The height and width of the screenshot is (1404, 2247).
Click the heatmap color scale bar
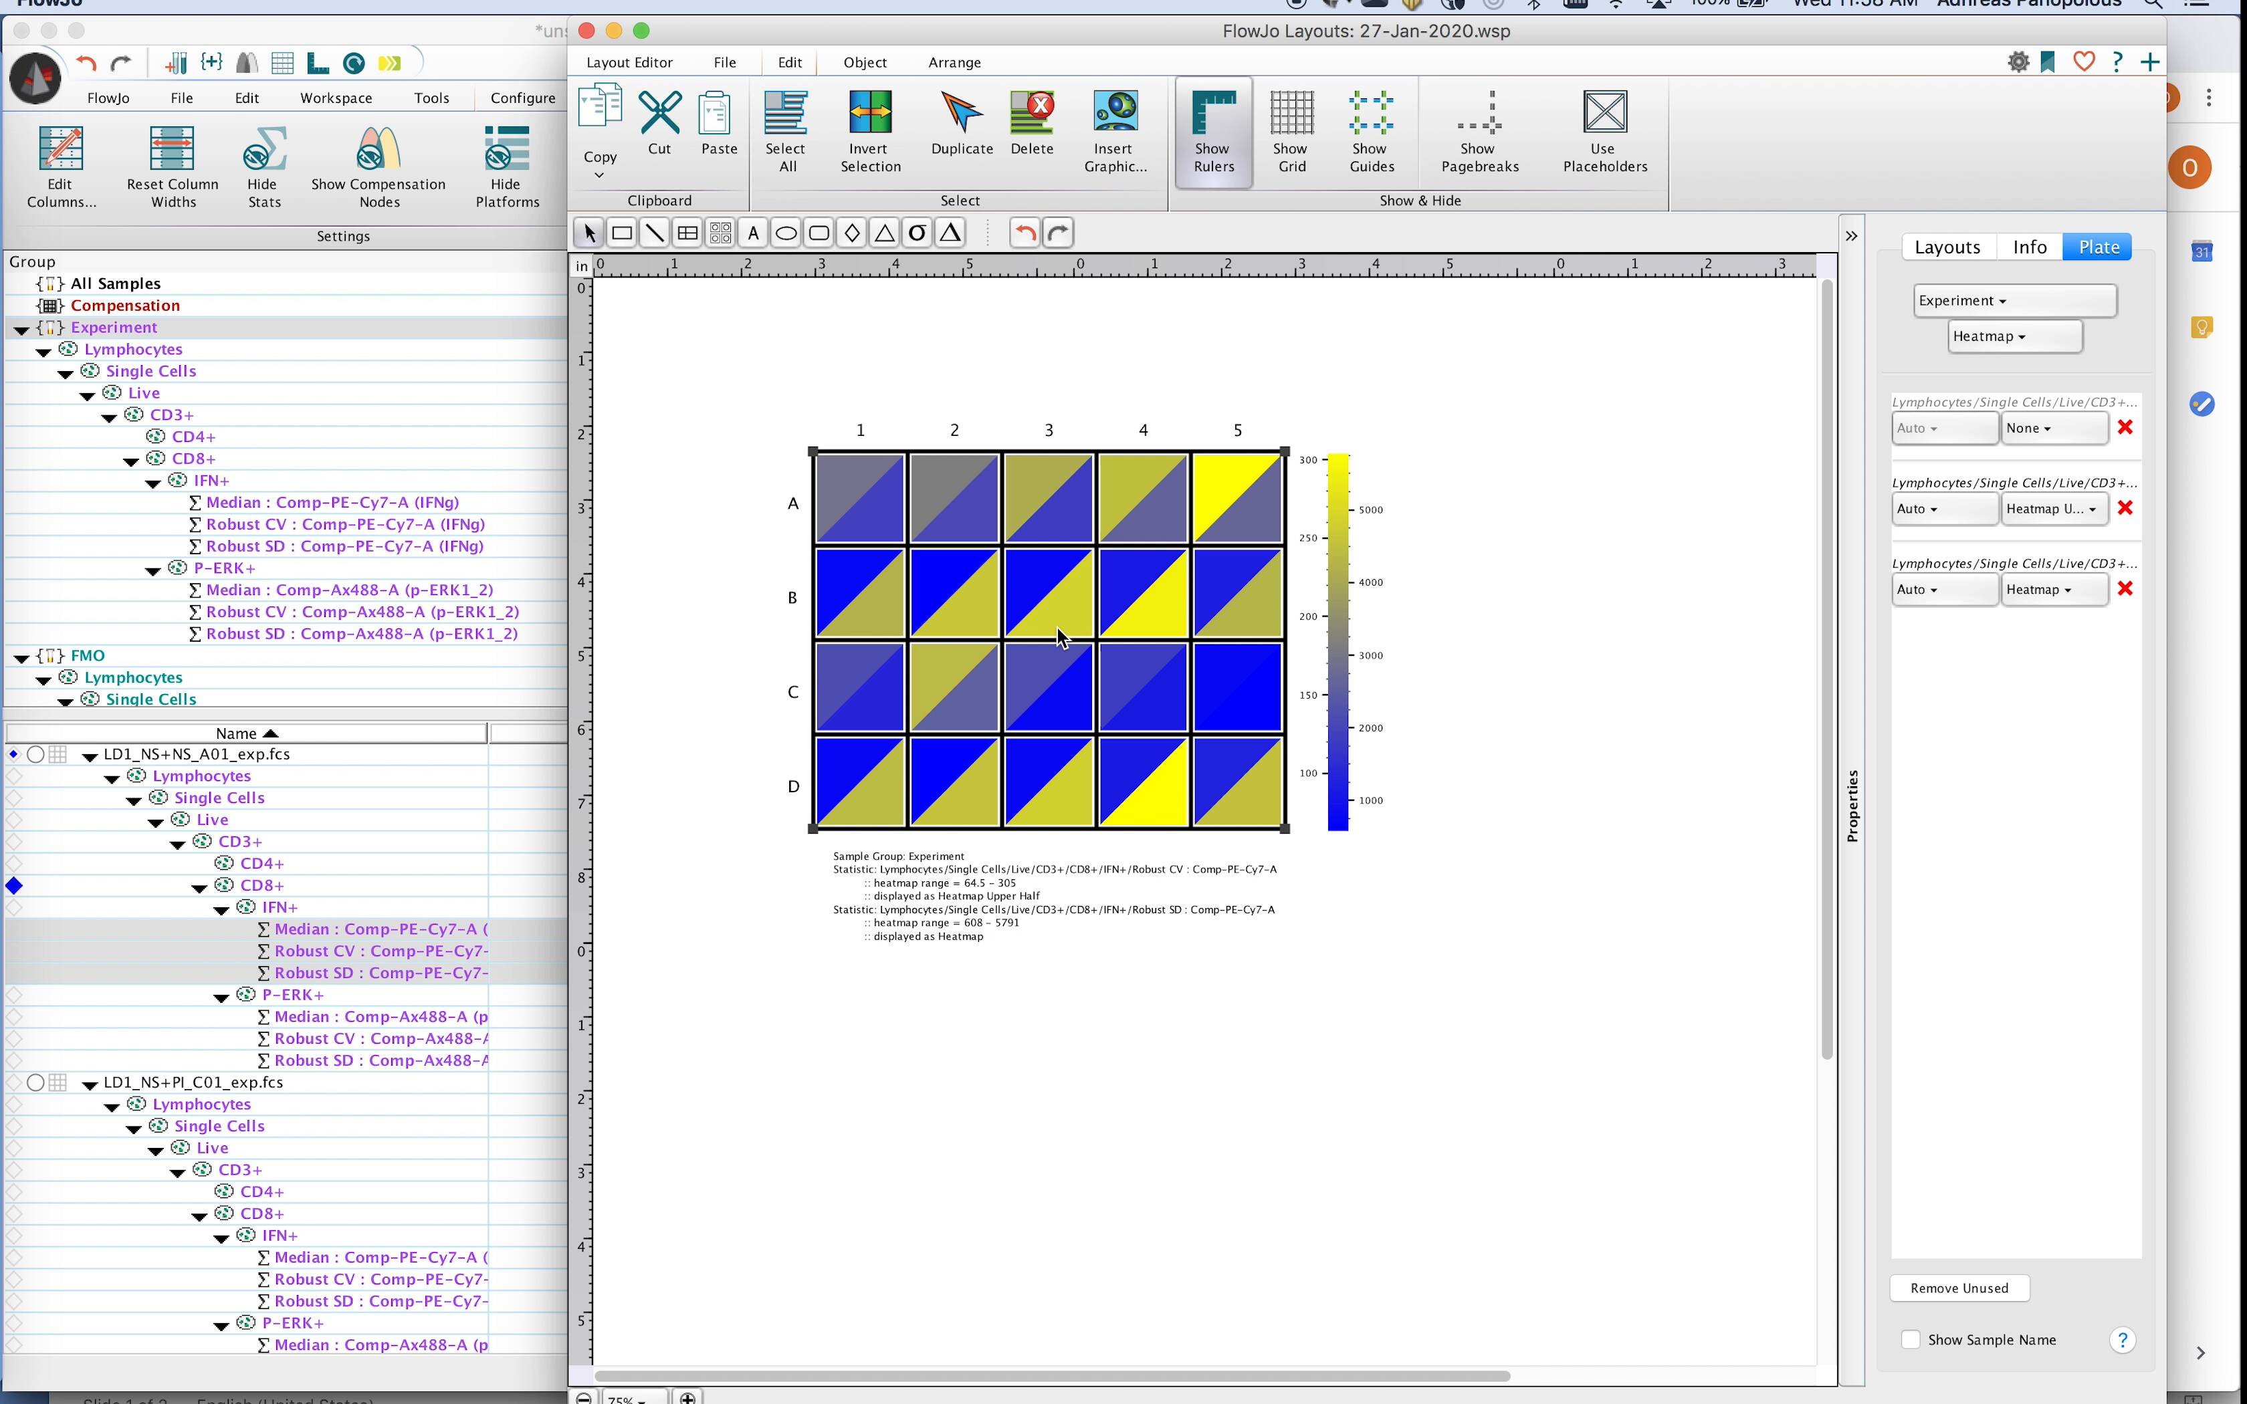(1337, 642)
